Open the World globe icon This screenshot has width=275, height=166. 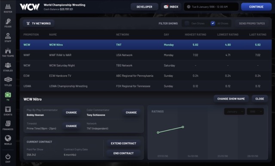pos(8,138)
